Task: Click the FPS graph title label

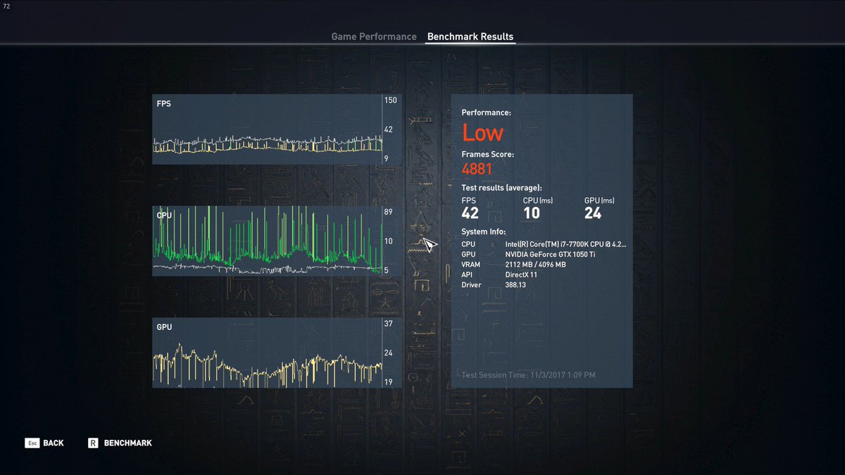Action: 163,104
